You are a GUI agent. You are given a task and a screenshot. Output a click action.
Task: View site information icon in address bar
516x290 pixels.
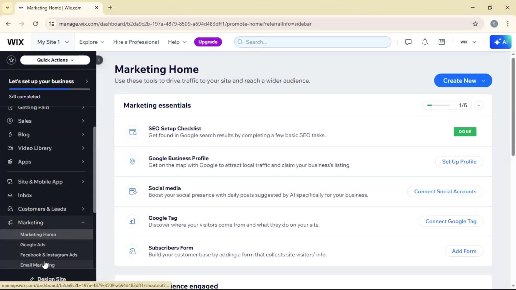(x=52, y=24)
